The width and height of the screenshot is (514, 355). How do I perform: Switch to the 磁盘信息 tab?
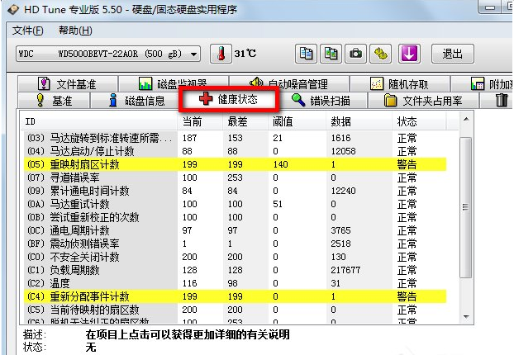pos(136,100)
